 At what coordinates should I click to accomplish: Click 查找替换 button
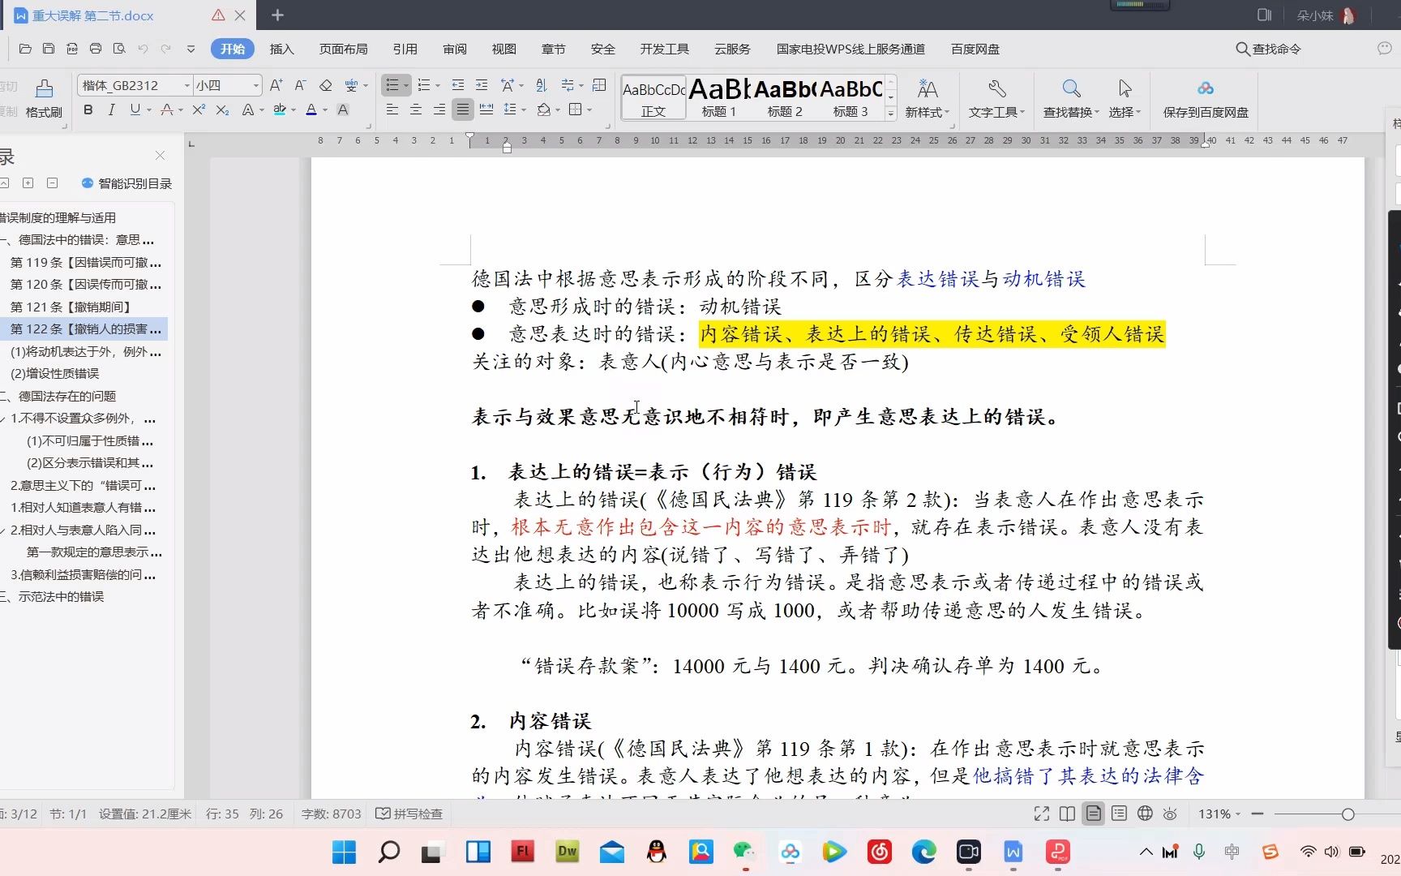point(1071,99)
